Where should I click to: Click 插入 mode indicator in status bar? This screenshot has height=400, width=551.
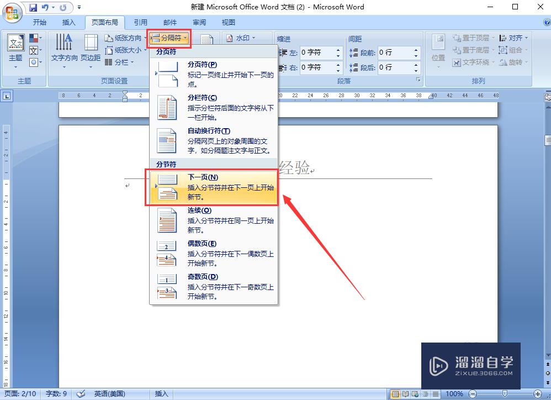[161, 393]
